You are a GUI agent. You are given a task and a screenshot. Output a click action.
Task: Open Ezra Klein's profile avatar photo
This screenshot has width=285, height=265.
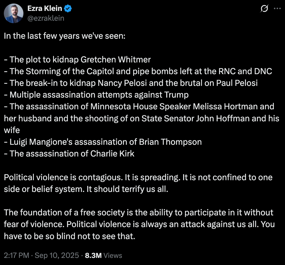click(14, 13)
